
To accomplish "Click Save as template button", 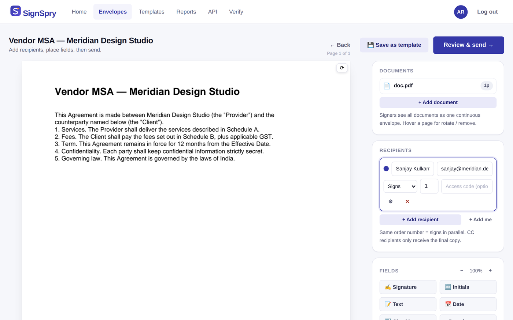I will (x=394, y=45).
